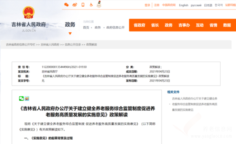236x144 pixels.
Task: Click the 注册 register link
Action: click(x=157, y=5)
